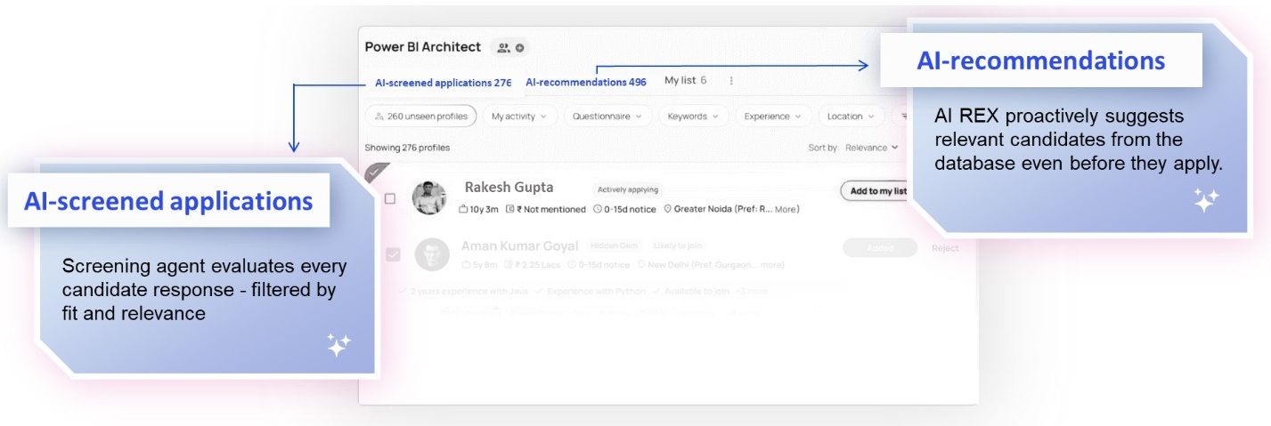Toggle the 260 unseen profiles filter
Image resolution: width=1271 pixels, height=426 pixels.
tap(421, 117)
